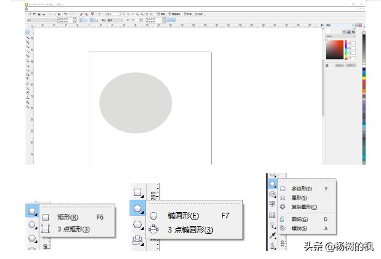Click highlighted ellipse tool in middle toolbox
Viewport: 381px width, 259px height.
pyautogui.click(x=137, y=208)
